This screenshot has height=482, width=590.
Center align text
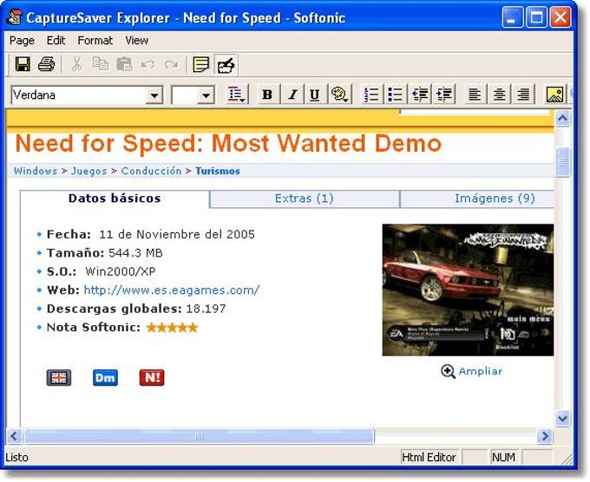click(499, 94)
